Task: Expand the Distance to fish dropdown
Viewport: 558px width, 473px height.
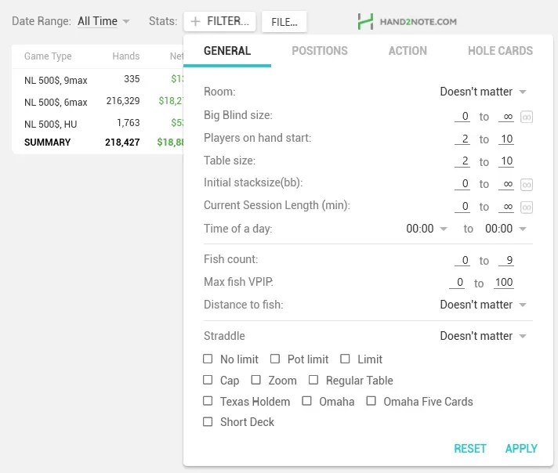Action: click(483, 305)
